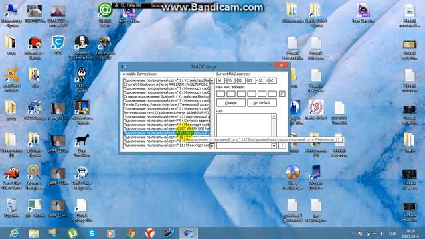Select the local connection* 1 Bluetooth device row
This screenshot has width=425, height=239.
[167, 80]
